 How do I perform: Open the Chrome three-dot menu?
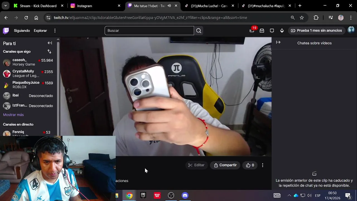(x=351, y=18)
